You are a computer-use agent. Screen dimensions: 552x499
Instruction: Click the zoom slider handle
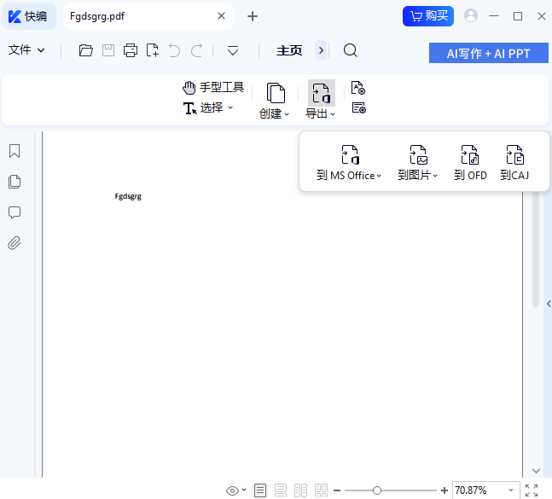coord(377,490)
